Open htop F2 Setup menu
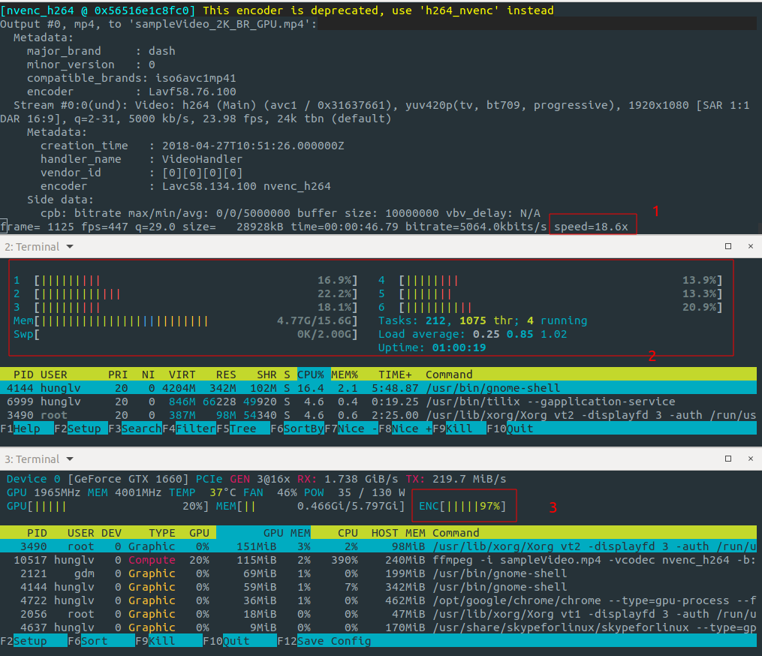This screenshot has width=762, height=656. click(85, 429)
